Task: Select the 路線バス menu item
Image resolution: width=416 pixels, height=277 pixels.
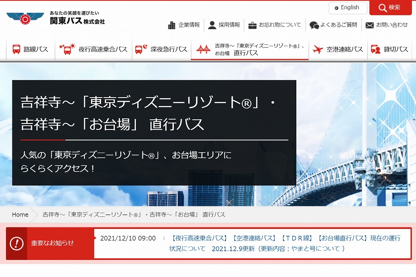Action: click(31, 49)
